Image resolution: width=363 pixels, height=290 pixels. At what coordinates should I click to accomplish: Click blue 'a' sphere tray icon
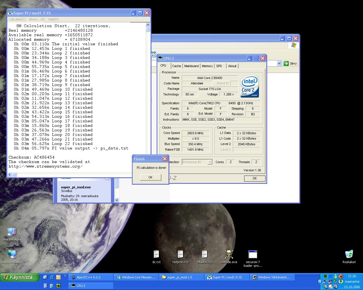(336, 287)
